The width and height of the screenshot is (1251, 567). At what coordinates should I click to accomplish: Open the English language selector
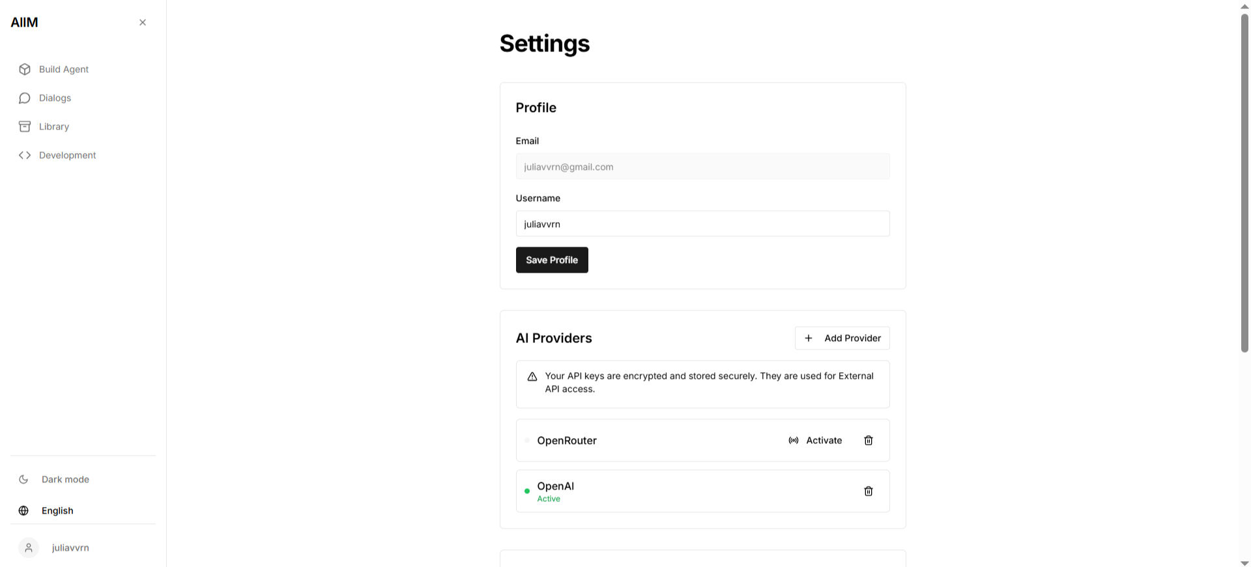(57, 511)
